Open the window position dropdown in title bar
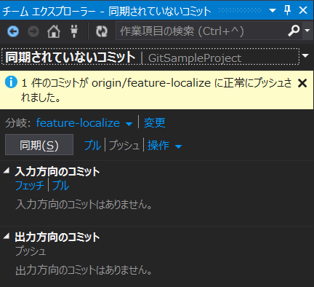Screen dimensions: 314x287 point(273,10)
